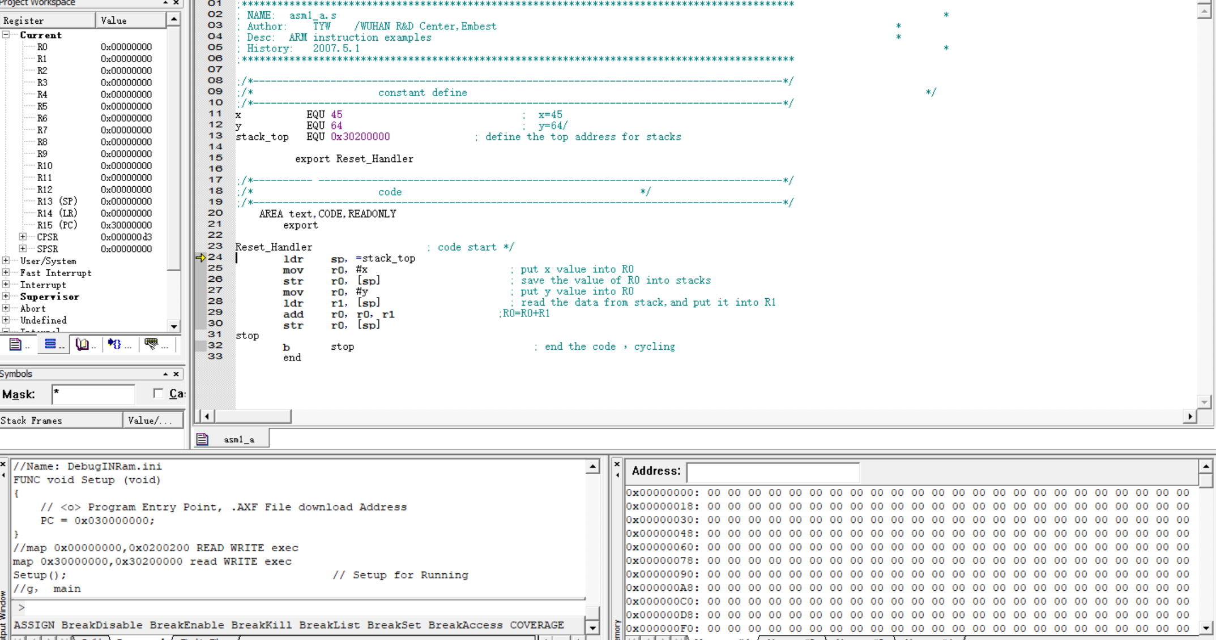Viewport: 1216px width, 640px height.
Task: Close the Memory window panel
Action: click(x=617, y=464)
